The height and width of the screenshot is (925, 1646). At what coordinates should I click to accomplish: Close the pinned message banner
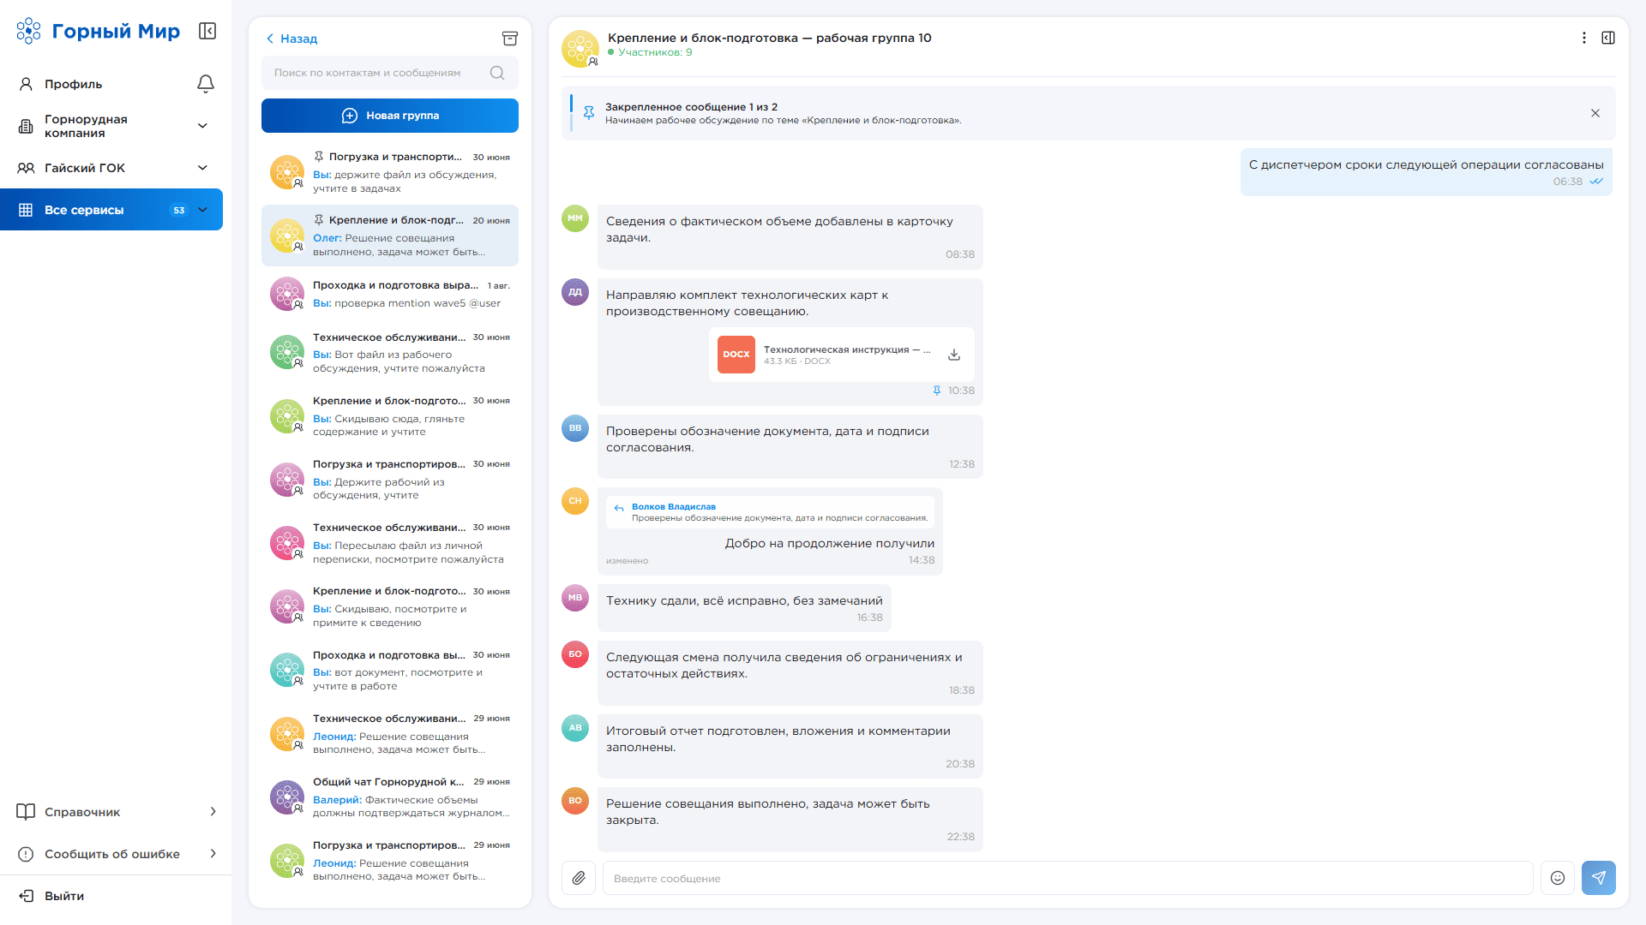(x=1595, y=113)
